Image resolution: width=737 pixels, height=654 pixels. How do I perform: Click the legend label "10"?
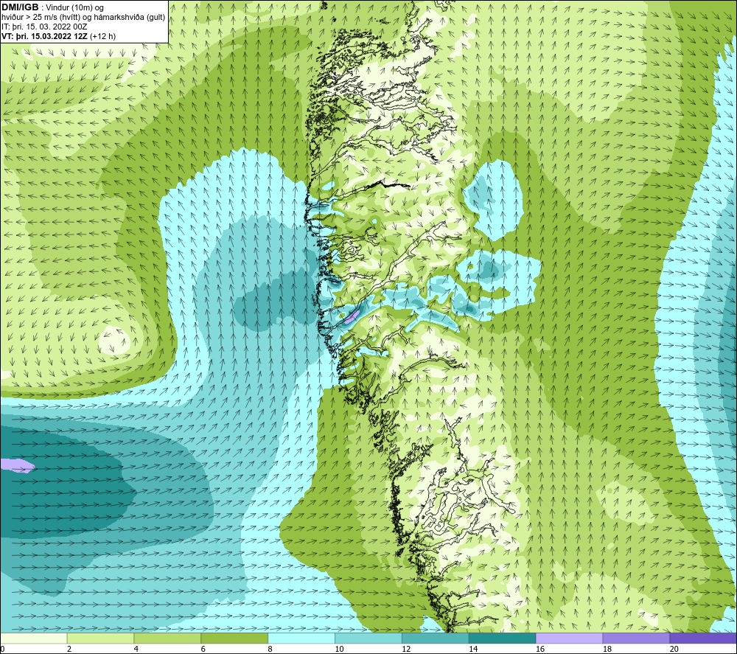[x=339, y=650]
